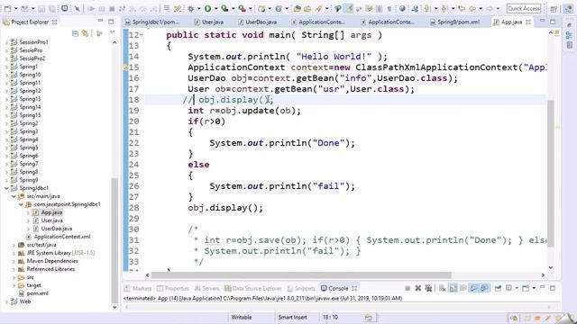Expand the Spring10 project node

tap(6, 75)
